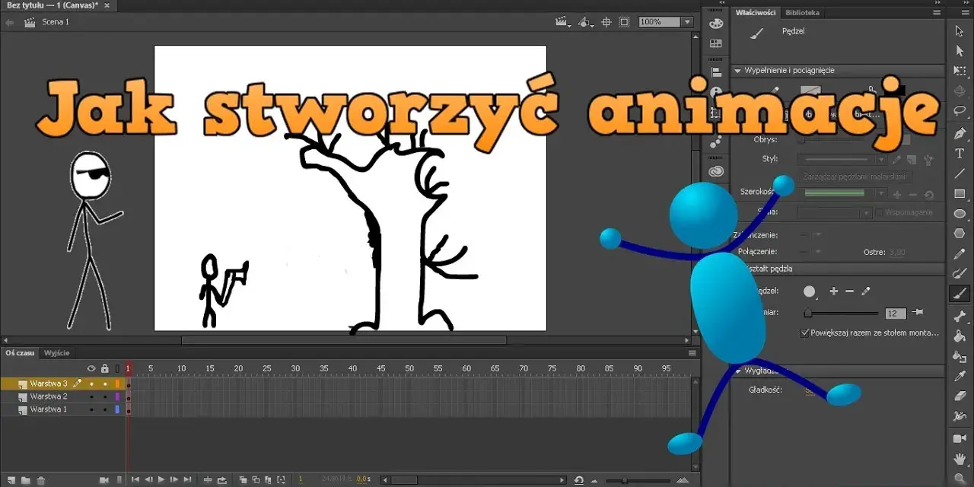Select the Pencil tool
This screenshot has height=487, width=974.
[960, 253]
